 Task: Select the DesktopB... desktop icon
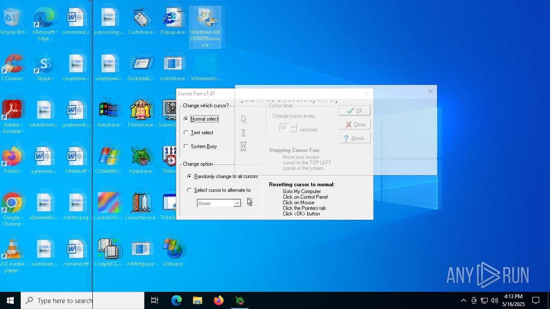tap(141, 68)
